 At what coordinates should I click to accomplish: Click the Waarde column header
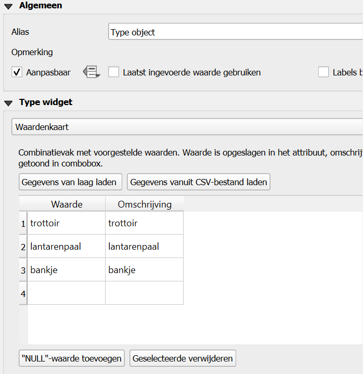(x=67, y=204)
